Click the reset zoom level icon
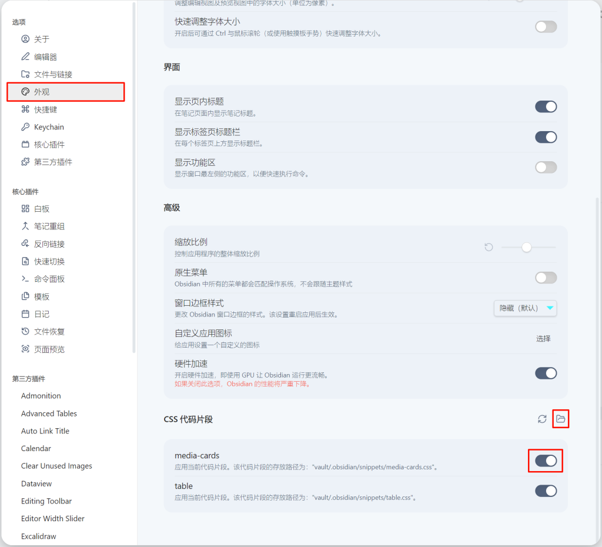The image size is (602, 547). (x=489, y=247)
